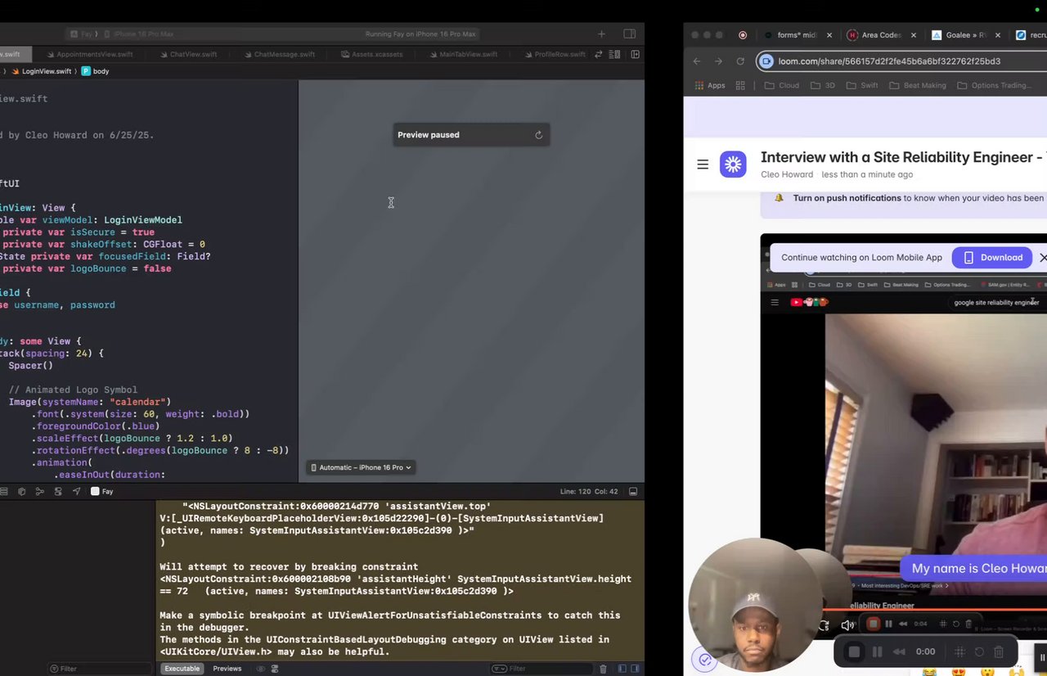Click the variables view Filter field
1047x676 pixels.
(x=100, y=669)
